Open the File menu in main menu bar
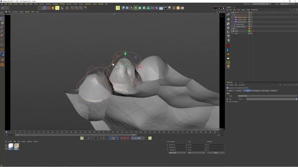 click(2, 4)
